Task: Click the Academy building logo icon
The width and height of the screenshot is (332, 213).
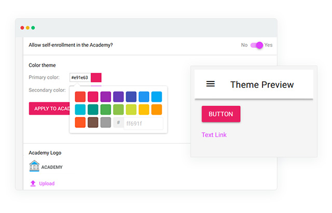Action: click(x=34, y=167)
